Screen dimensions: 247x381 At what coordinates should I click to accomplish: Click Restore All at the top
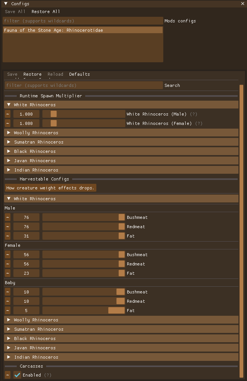point(45,12)
